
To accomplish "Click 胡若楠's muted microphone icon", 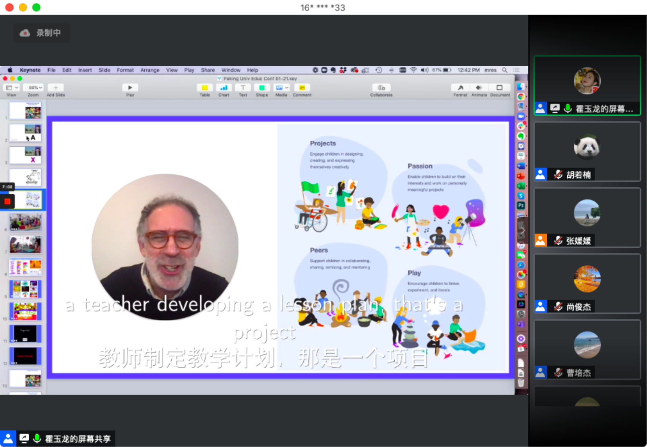I will pyautogui.click(x=558, y=174).
